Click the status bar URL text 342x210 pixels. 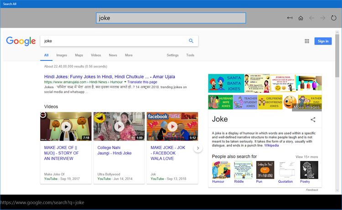pyautogui.click(x=42, y=202)
